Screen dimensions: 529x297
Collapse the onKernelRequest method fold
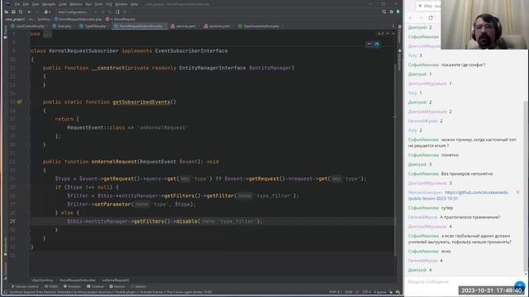point(29,162)
